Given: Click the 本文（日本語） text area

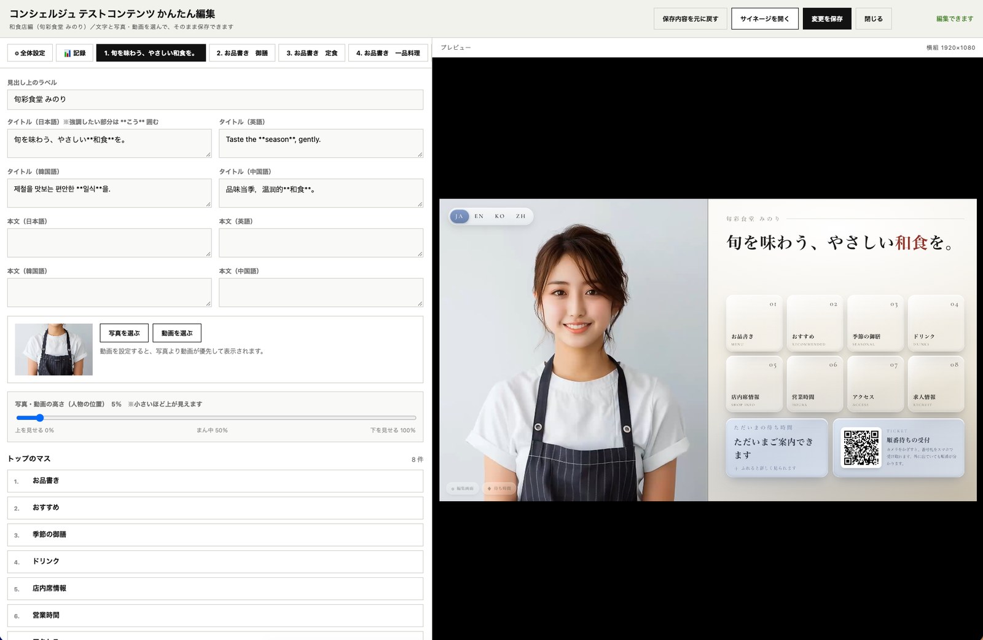Looking at the screenshot, I should (x=109, y=243).
